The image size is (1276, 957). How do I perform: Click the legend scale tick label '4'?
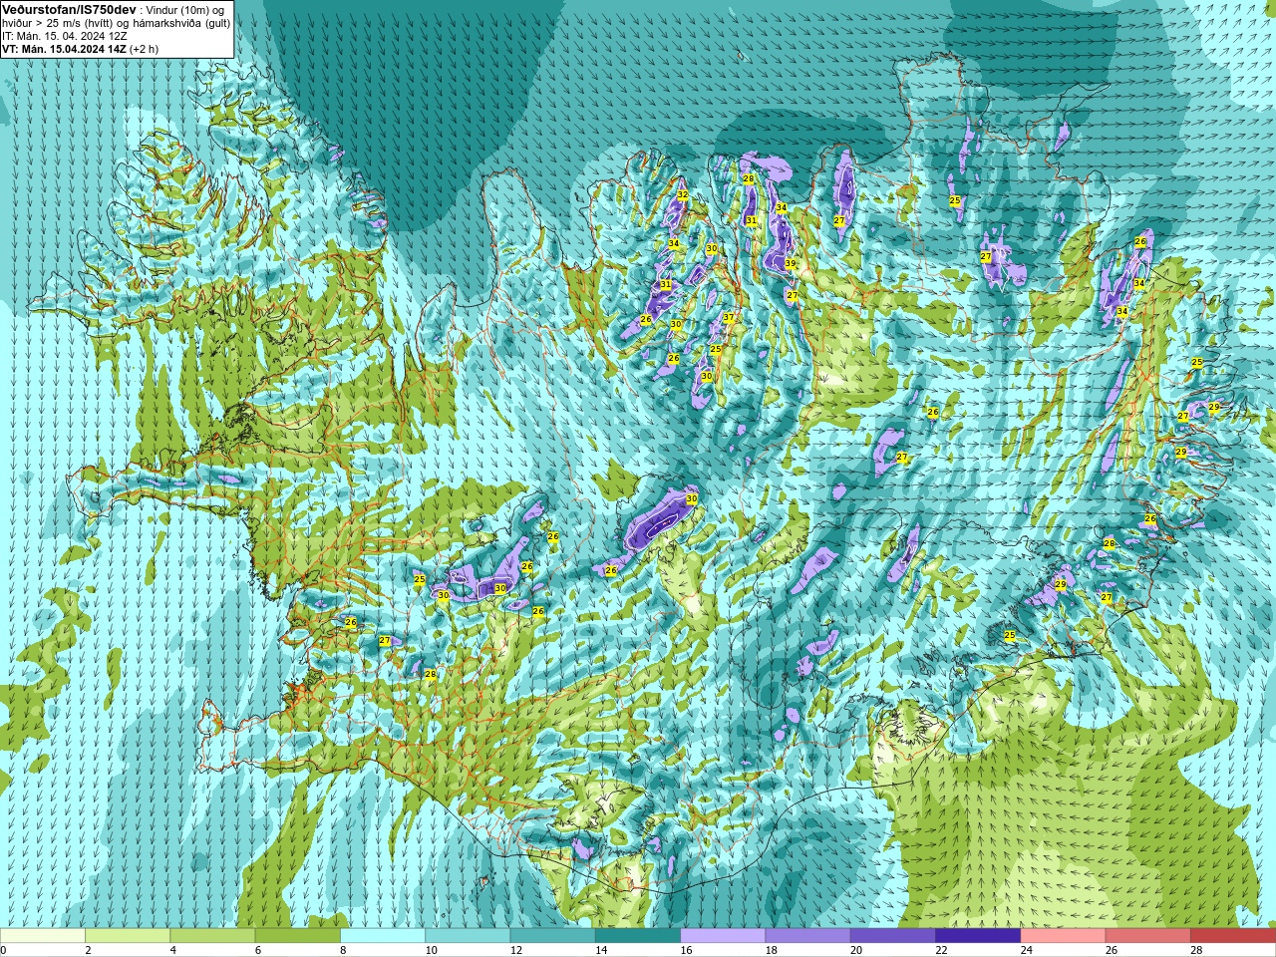(172, 950)
